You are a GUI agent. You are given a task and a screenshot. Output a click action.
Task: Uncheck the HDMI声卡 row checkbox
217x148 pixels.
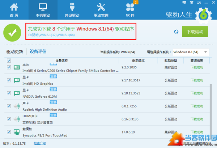(9, 119)
